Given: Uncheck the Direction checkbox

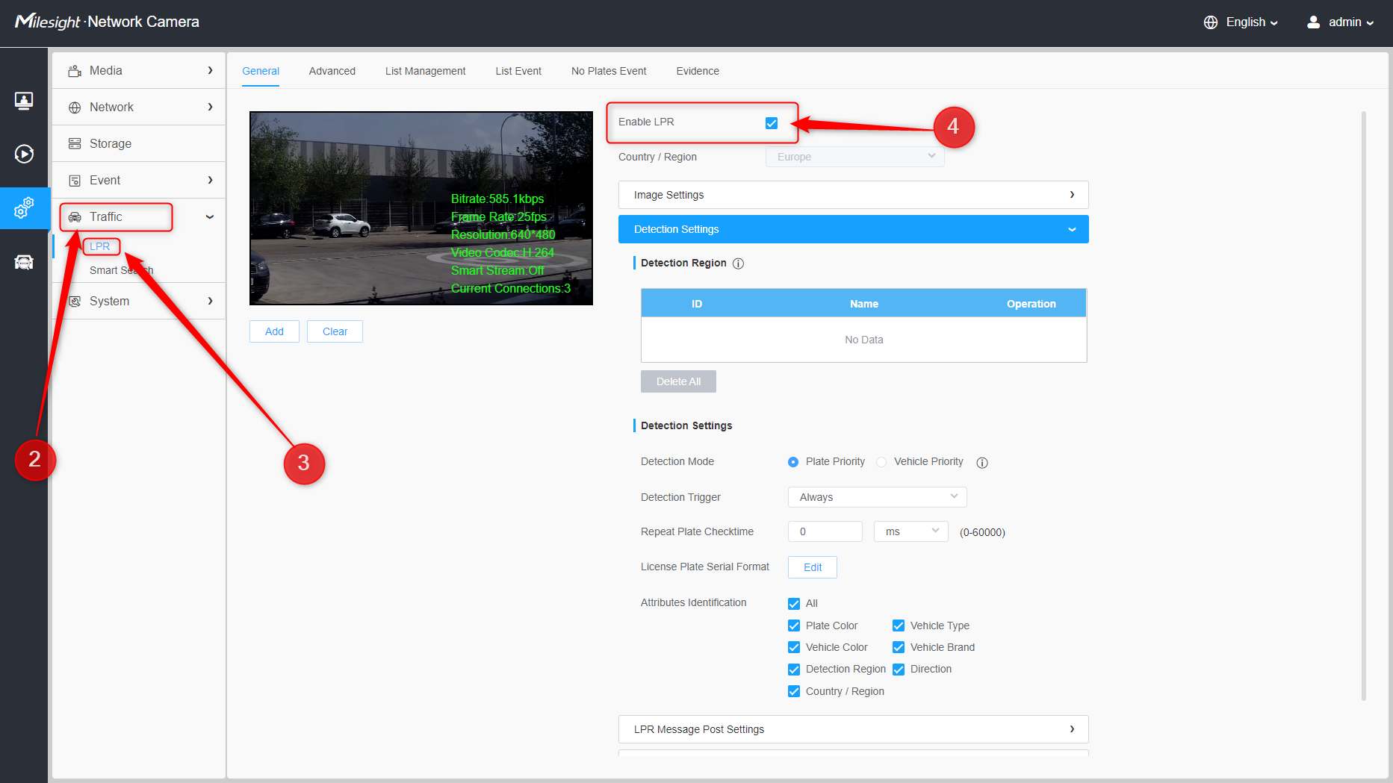Looking at the screenshot, I should click(x=899, y=670).
